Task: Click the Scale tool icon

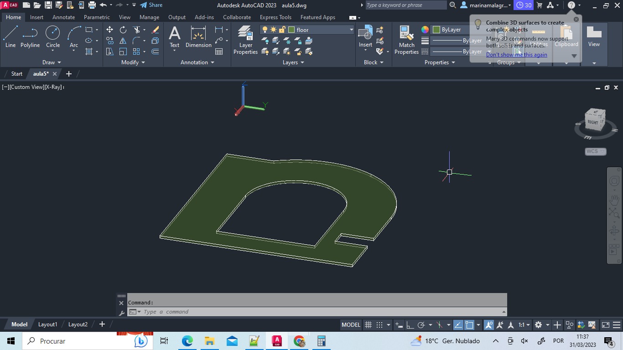Action: click(123, 51)
